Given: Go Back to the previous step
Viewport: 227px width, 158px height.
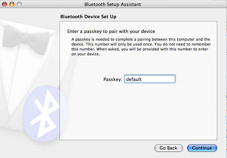Looking at the screenshot, I should click(168, 148).
